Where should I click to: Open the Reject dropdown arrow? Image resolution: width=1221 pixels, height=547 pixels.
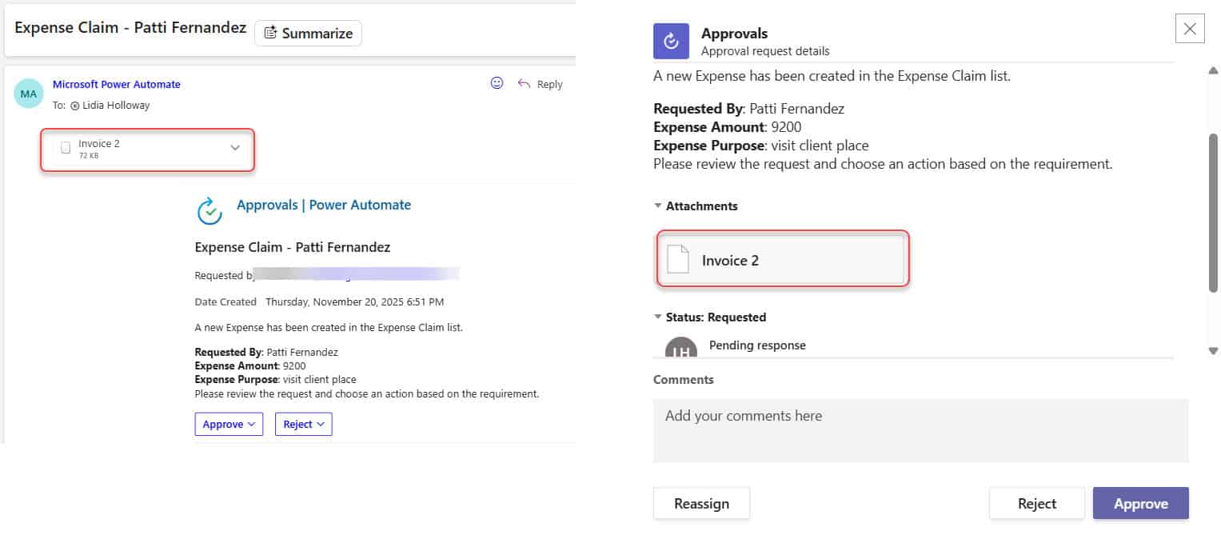point(319,424)
